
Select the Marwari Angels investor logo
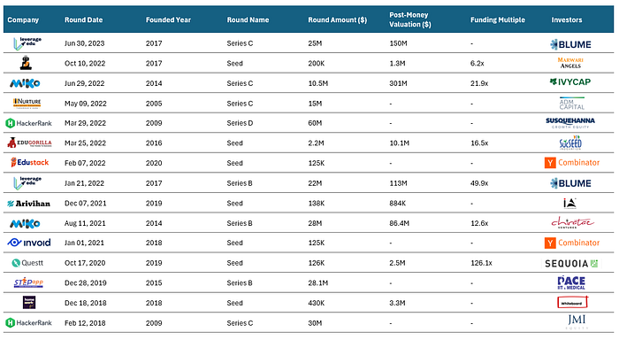tap(570, 63)
